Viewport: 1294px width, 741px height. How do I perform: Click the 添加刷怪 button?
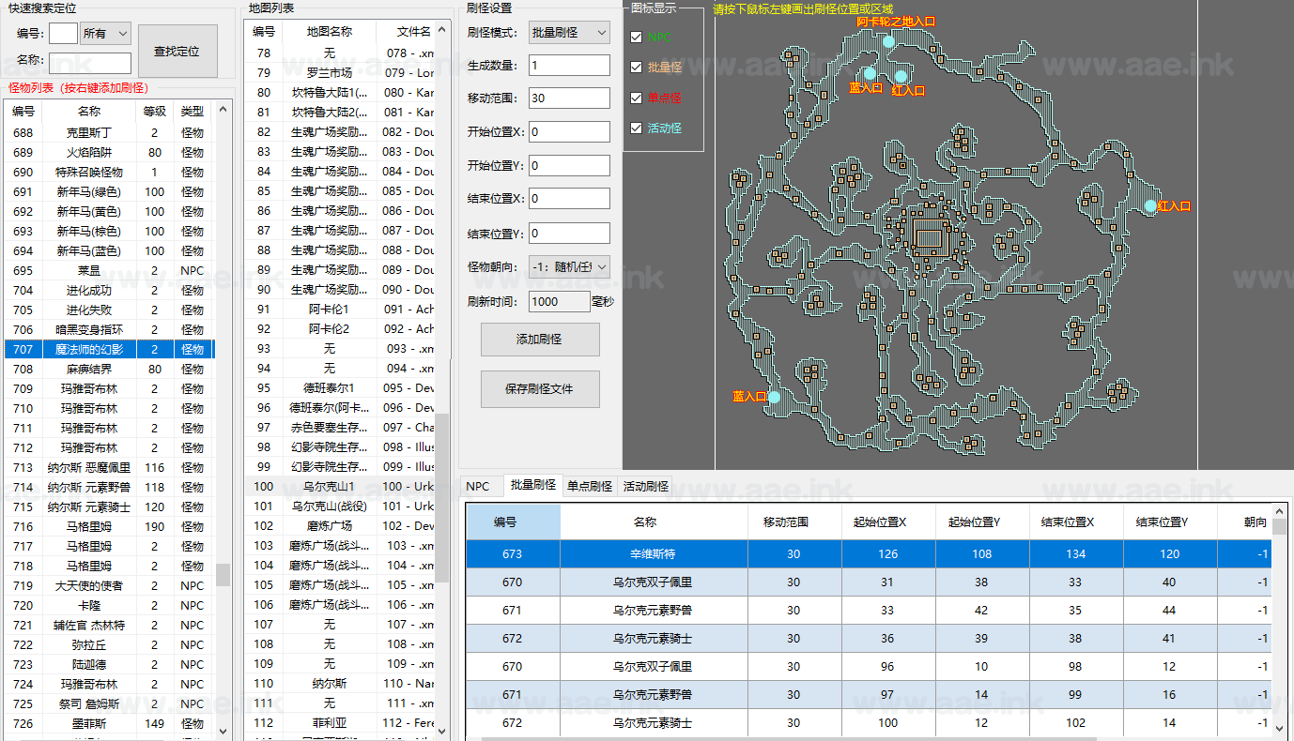(540, 339)
